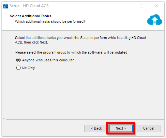
Task: Click the blue cloud upload logo
Action: click(155, 19)
